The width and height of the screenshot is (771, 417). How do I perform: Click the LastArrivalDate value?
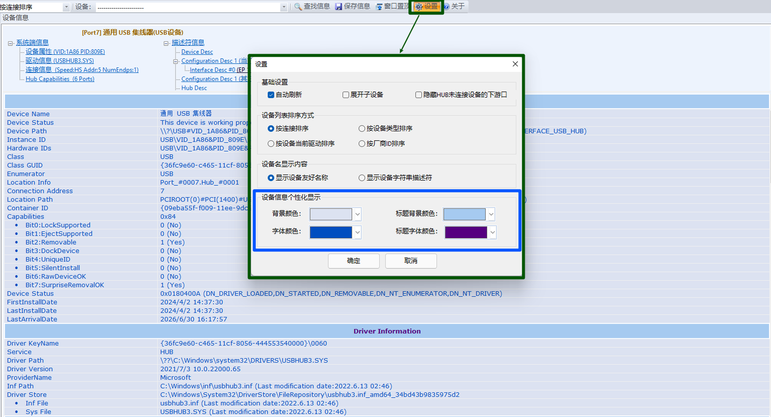pos(194,319)
